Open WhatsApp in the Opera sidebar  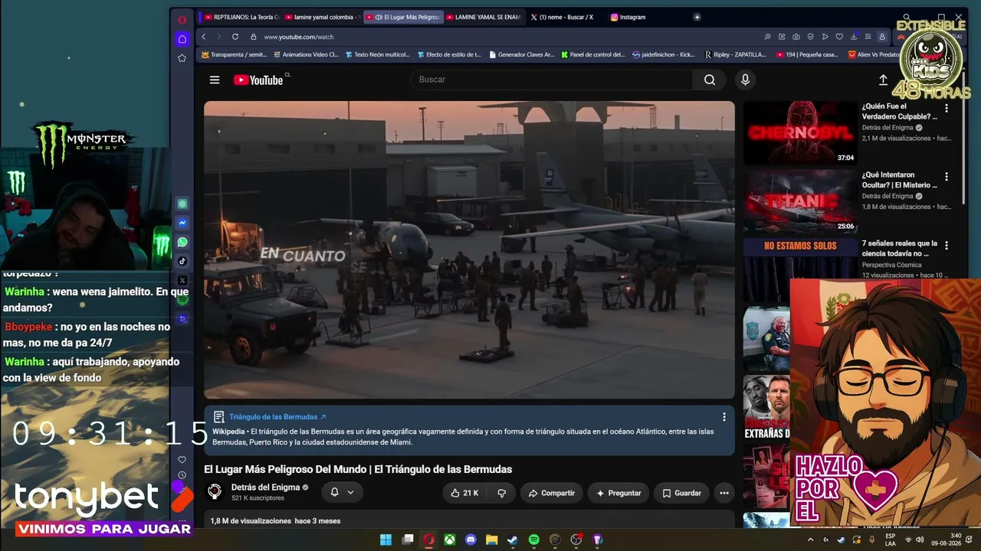[182, 243]
